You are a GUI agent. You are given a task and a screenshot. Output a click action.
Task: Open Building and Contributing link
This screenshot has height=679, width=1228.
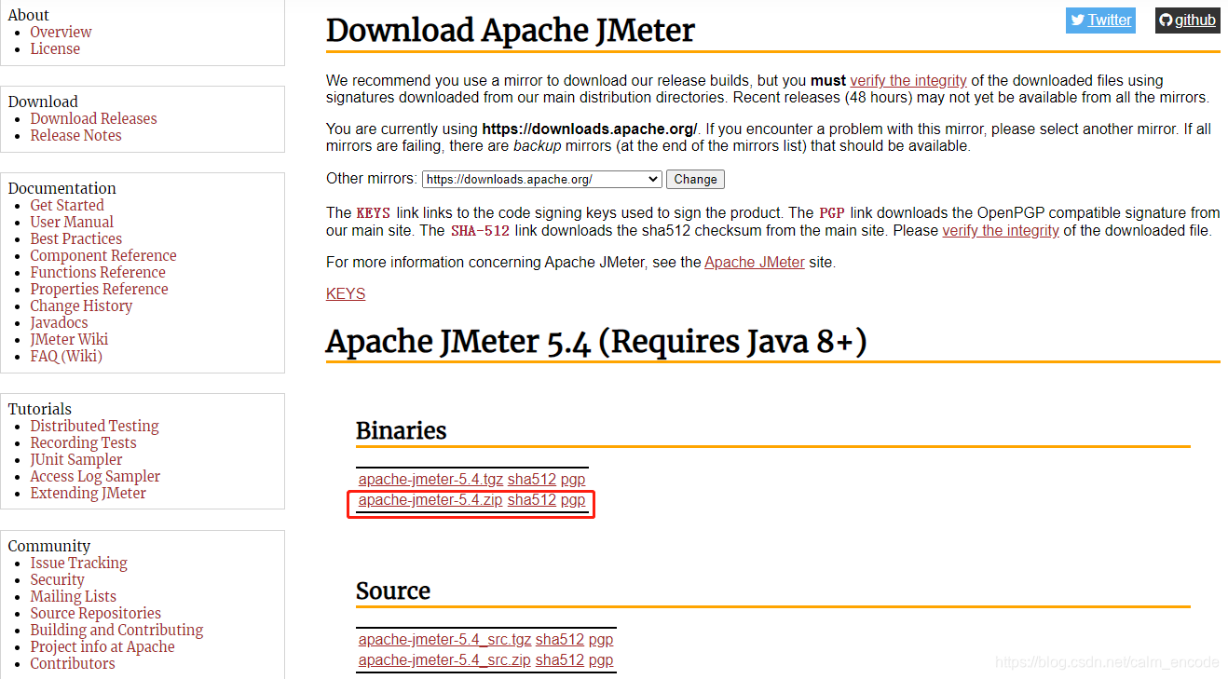(x=116, y=631)
